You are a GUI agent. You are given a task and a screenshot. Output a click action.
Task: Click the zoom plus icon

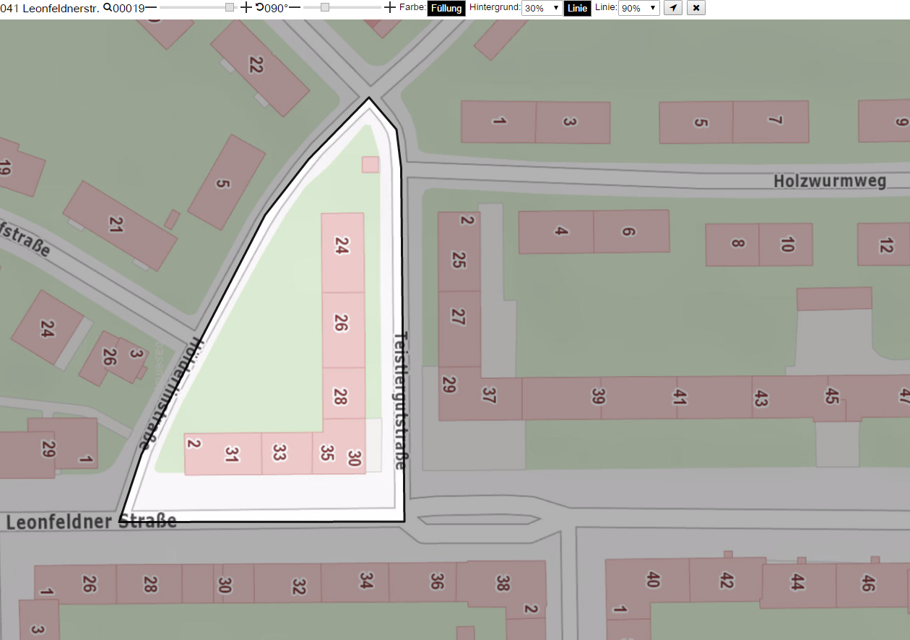click(x=246, y=8)
